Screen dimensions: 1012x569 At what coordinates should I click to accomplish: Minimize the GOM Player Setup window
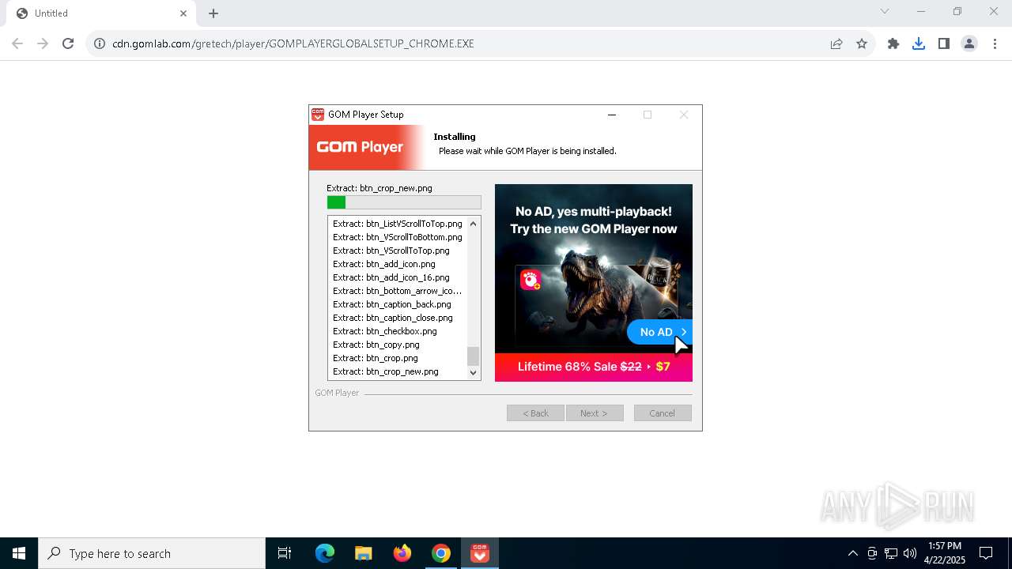pos(611,115)
